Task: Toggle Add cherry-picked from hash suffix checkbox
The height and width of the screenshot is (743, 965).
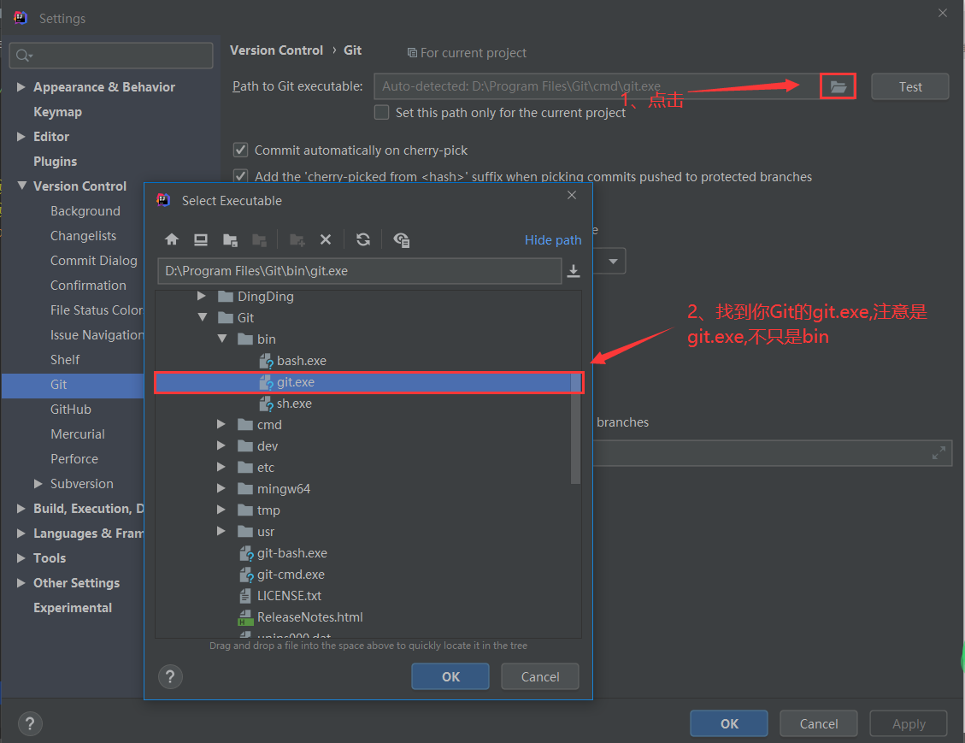Action: pyautogui.click(x=241, y=177)
